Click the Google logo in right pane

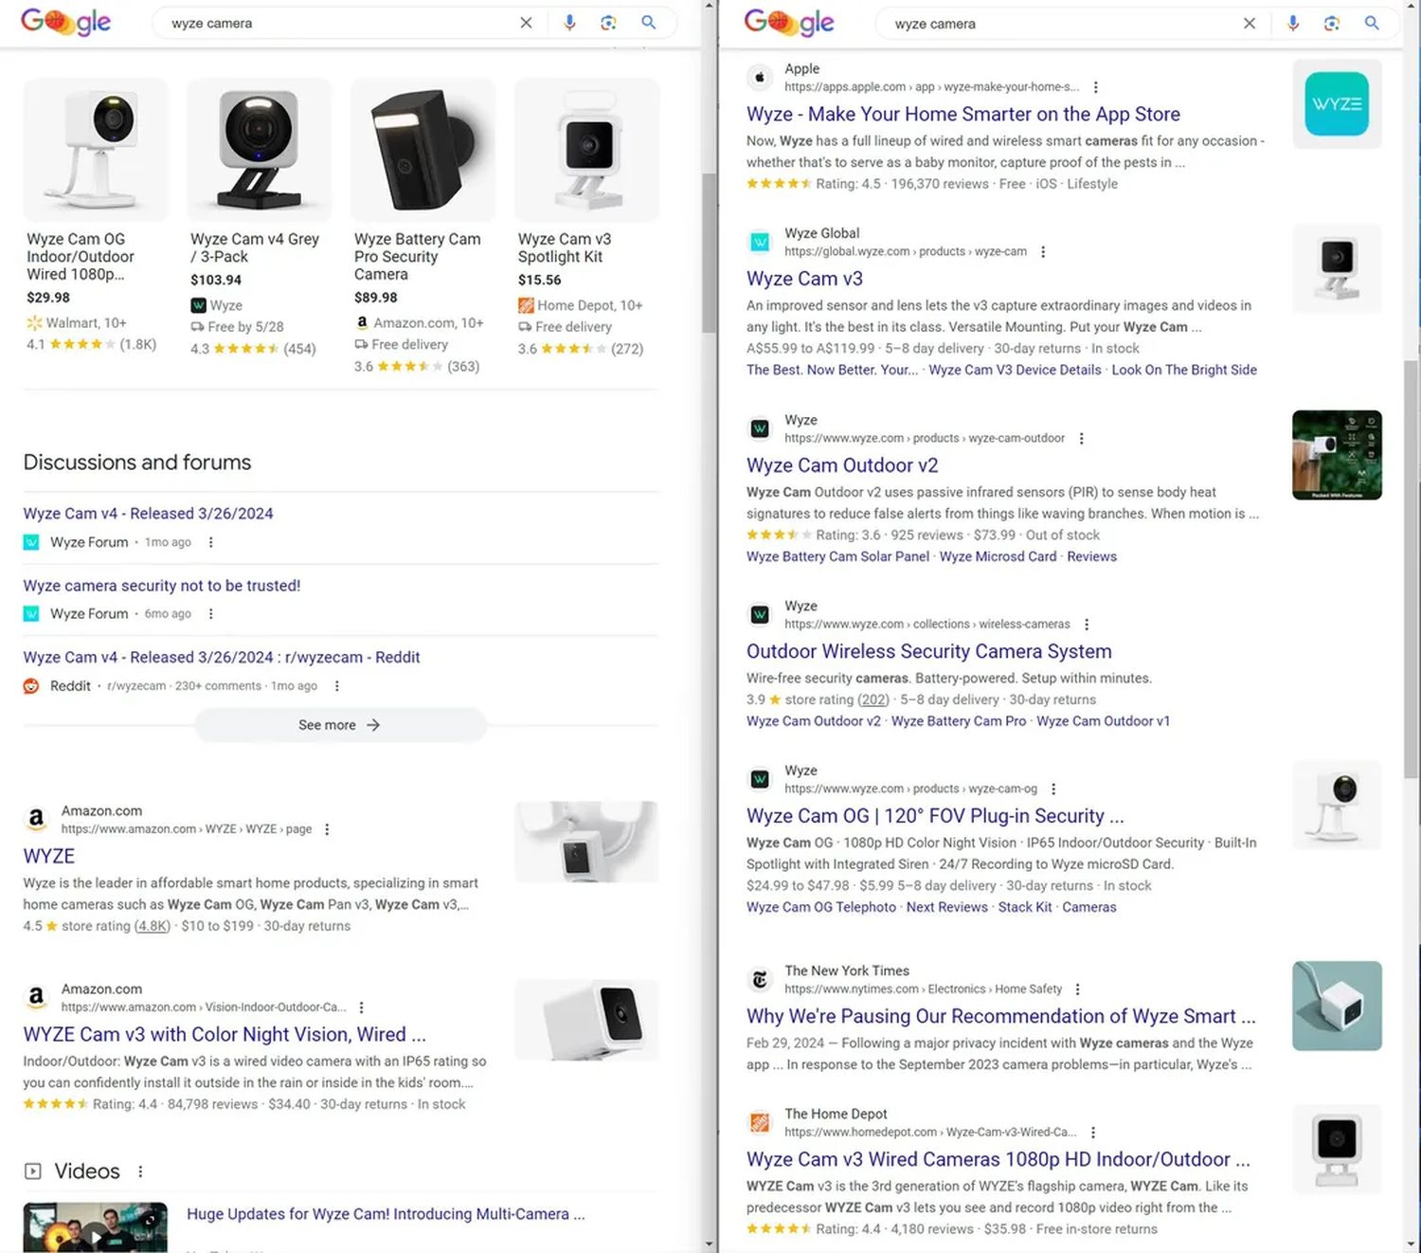pos(788,22)
